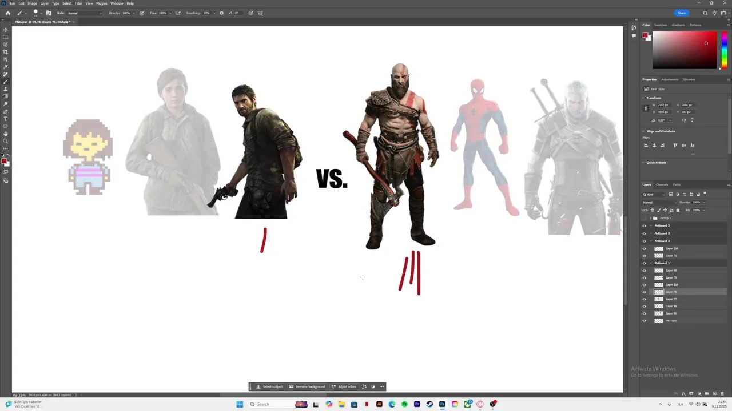Select the Horizontal Type tool
This screenshot has height=411, width=732.
[x=6, y=119]
